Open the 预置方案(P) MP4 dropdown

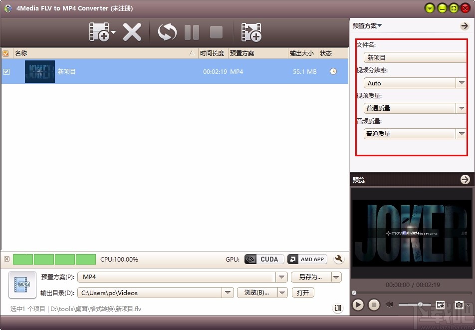(281, 278)
